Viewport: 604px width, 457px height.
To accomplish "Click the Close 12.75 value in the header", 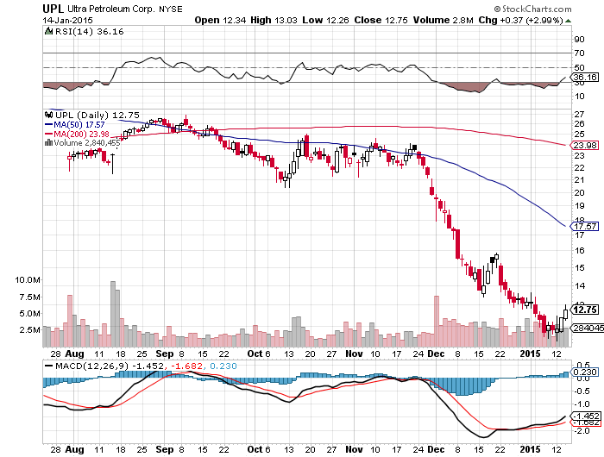I will (381, 20).
